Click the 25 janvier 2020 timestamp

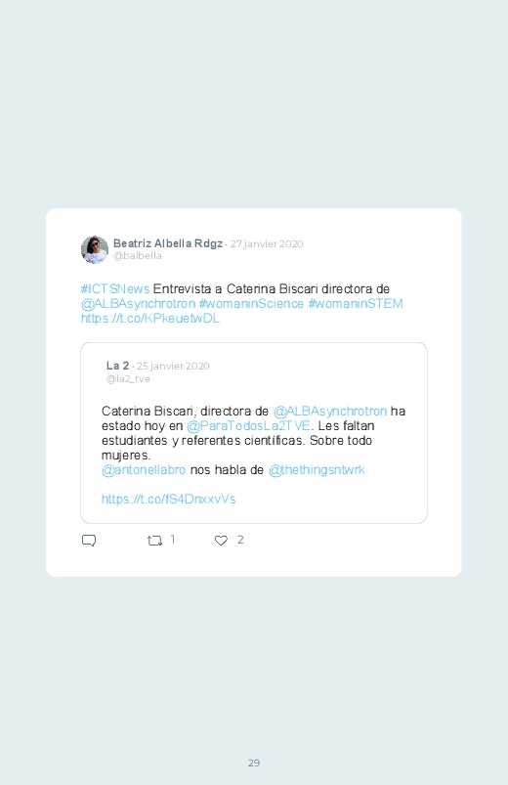[x=173, y=366]
